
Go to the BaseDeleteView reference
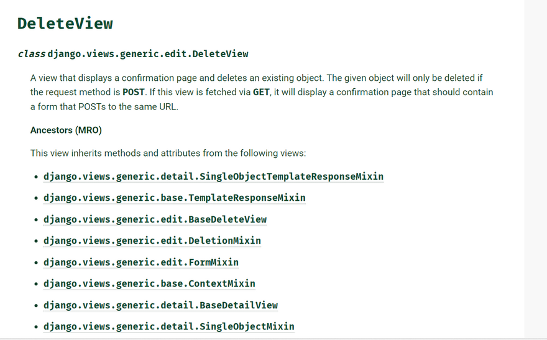point(155,219)
